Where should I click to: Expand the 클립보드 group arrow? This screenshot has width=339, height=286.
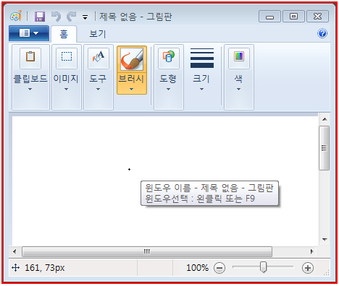(x=30, y=89)
